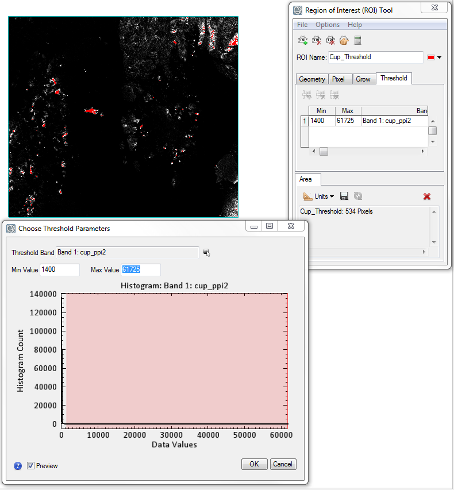Image resolution: width=454 pixels, height=490 pixels.
Task: Click the New ROI icon
Action: coord(302,40)
